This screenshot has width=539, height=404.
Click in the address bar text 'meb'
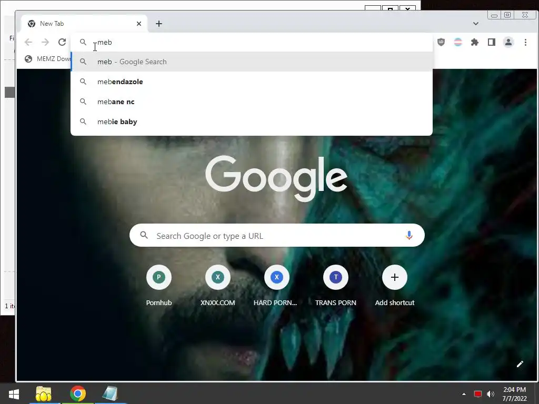point(105,42)
